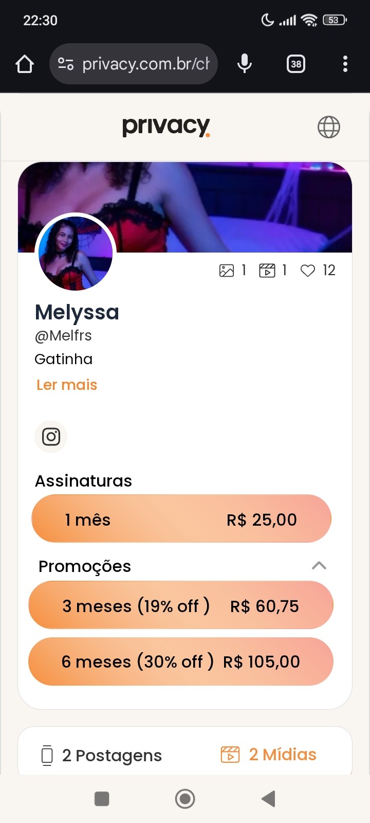The width and height of the screenshot is (370, 823).
Task: Collapse the Promoções section chevron
Action: pyautogui.click(x=319, y=566)
